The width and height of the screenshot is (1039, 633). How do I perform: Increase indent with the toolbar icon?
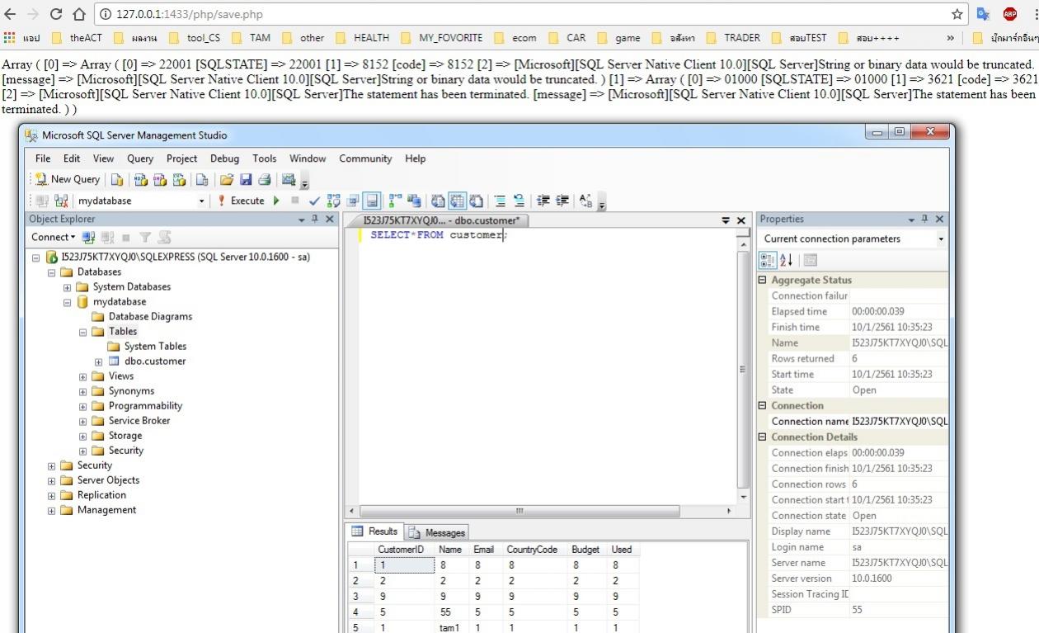(x=562, y=201)
